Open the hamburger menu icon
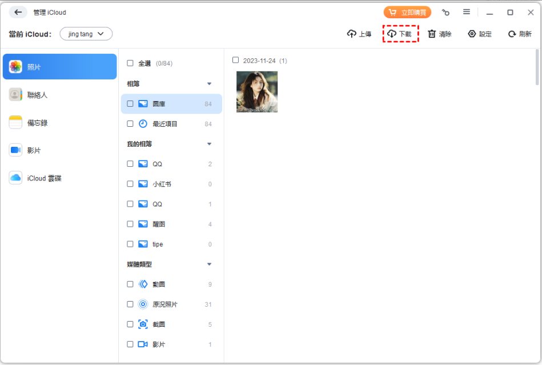Image resolution: width=542 pixels, height=365 pixels. [x=466, y=12]
